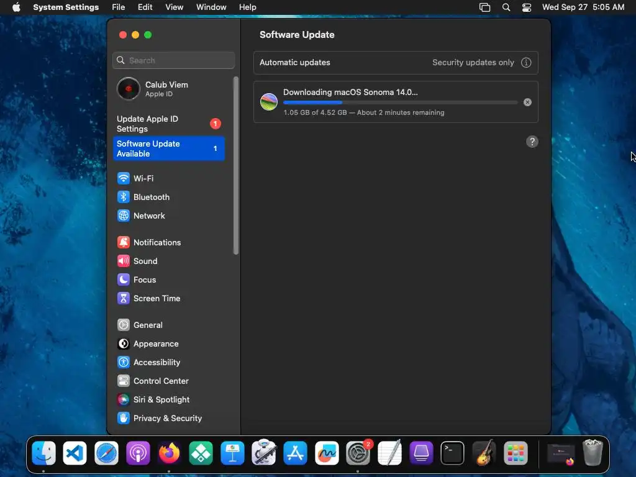
Task: Click the sidebar scrollbar
Action: [x=236, y=166]
